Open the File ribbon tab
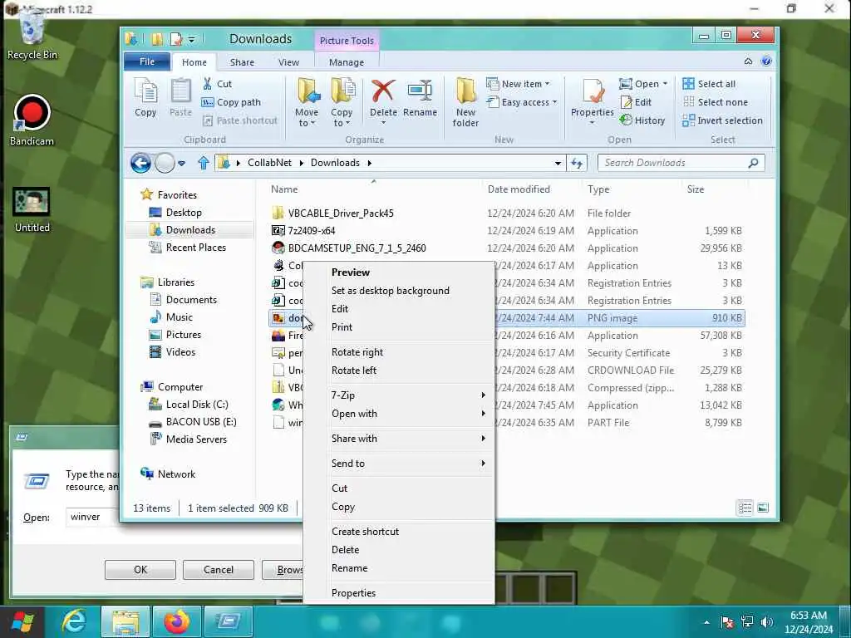Viewport: 851px width, 638px height. click(x=147, y=61)
